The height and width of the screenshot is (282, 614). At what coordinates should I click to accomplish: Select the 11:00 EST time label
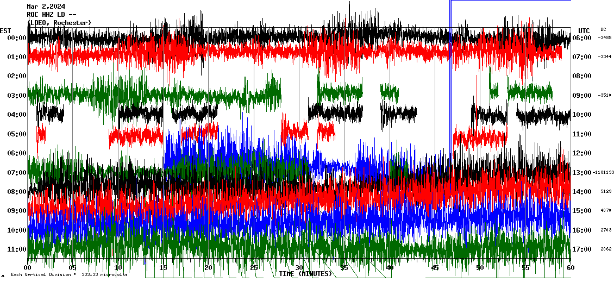click(x=17, y=249)
